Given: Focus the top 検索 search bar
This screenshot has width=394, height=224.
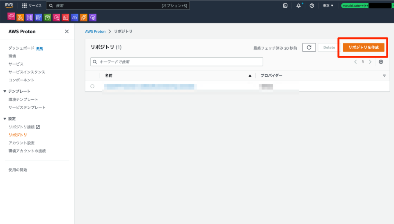Looking at the screenshot, I should [118, 5].
